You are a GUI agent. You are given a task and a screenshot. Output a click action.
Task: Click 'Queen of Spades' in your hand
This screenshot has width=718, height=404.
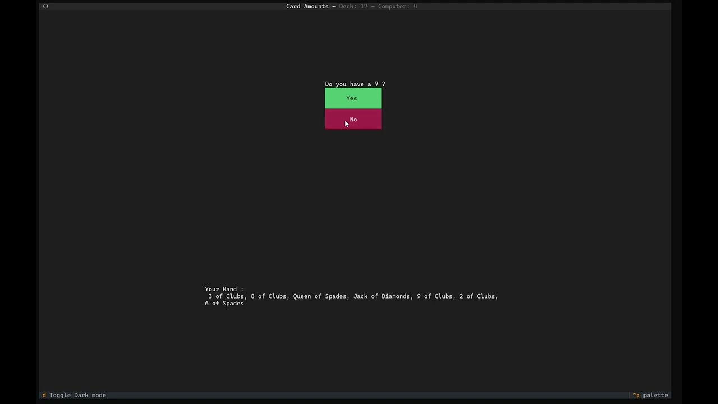click(x=320, y=296)
